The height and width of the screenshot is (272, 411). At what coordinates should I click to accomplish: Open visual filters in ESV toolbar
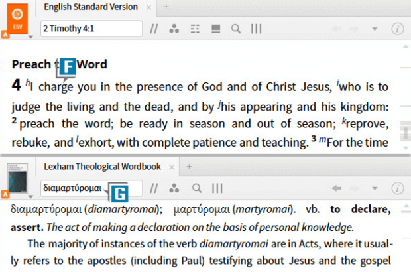click(174, 29)
